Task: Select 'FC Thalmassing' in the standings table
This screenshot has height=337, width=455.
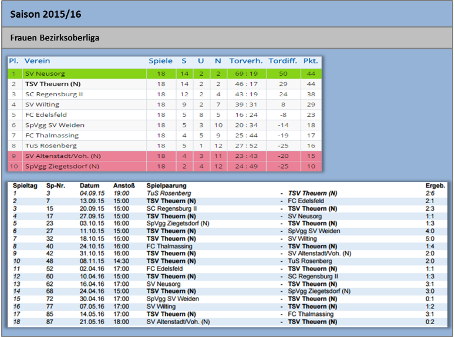Action: (x=52, y=136)
